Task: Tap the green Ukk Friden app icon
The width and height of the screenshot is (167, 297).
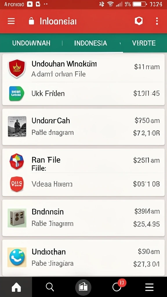Action: click(x=17, y=93)
